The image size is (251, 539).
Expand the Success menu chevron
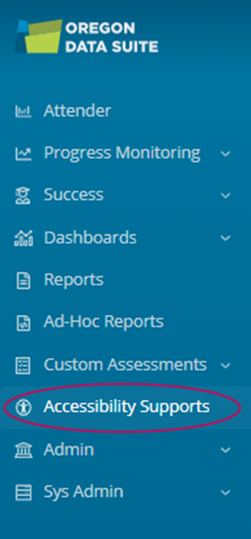225,196
